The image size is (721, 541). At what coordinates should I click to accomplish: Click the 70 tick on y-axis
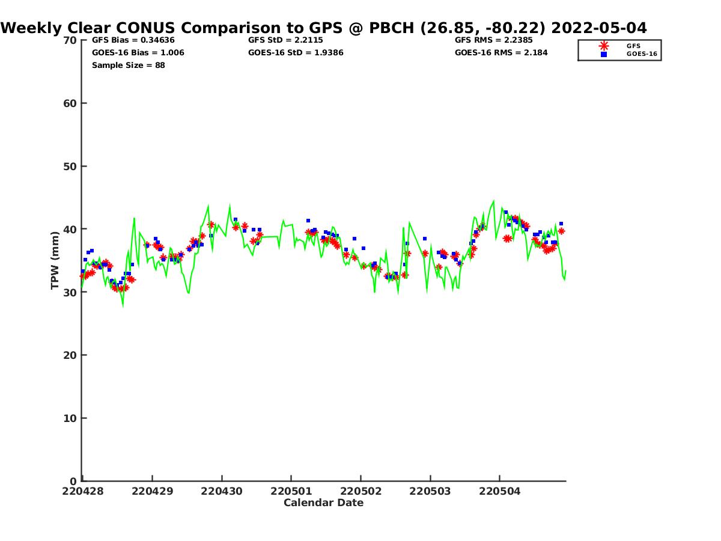(70, 40)
